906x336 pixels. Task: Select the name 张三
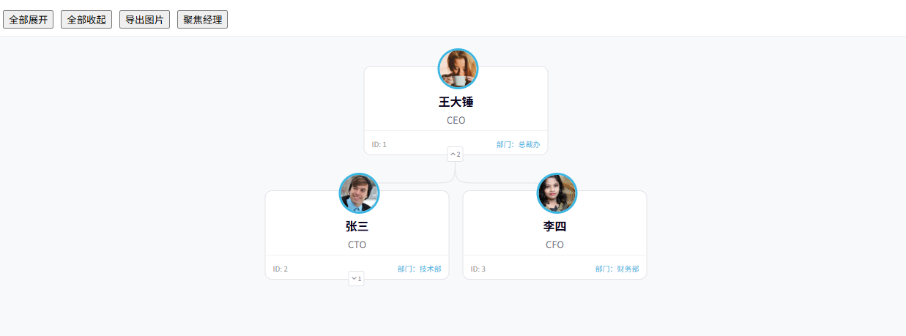click(357, 226)
